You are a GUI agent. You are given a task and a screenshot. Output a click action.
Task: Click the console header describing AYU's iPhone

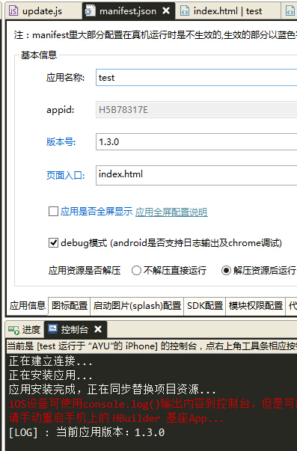pyautogui.click(x=152, y=346)
